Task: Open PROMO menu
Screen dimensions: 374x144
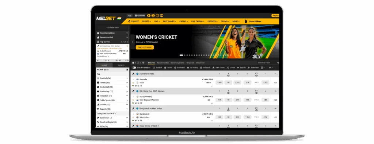Action: click(225, 22)
